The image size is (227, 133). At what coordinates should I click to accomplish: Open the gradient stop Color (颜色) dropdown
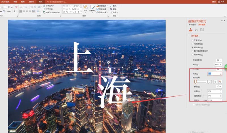click(219, 87)
